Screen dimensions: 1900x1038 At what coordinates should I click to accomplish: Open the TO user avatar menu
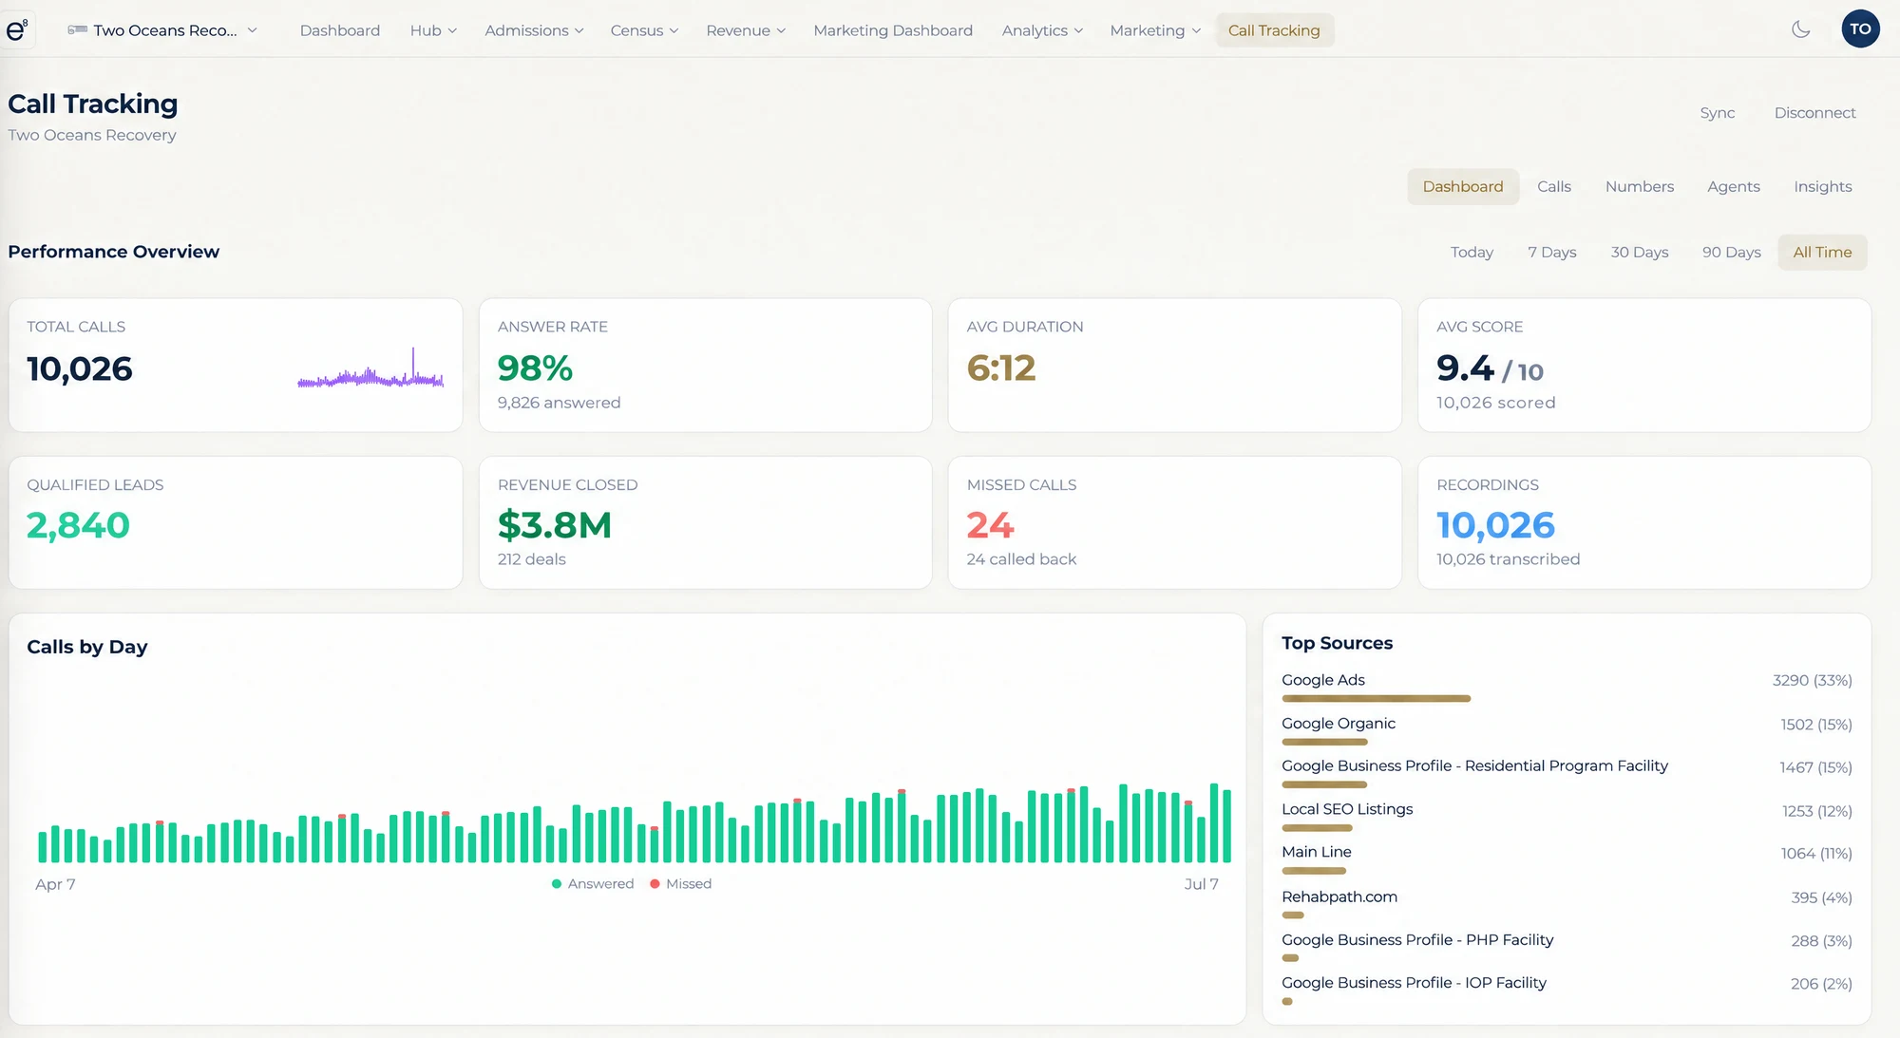1860,29
